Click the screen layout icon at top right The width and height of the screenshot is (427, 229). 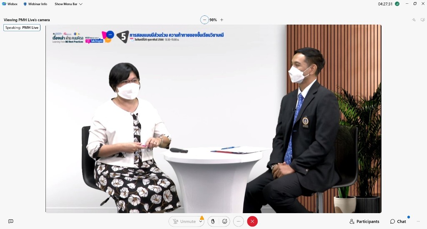422,20
